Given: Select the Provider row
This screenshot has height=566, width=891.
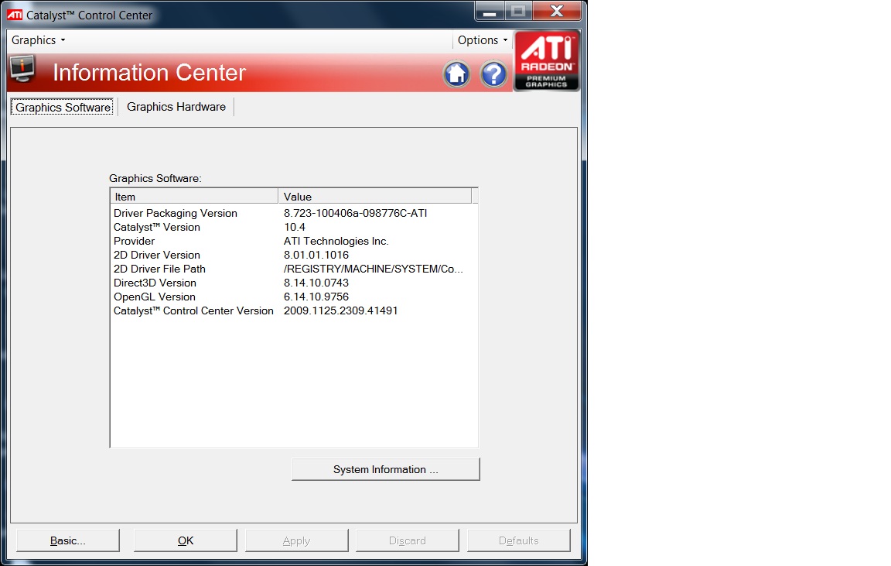Looking at the screenshot, I should pyautogui.click(x=294, y=242).
